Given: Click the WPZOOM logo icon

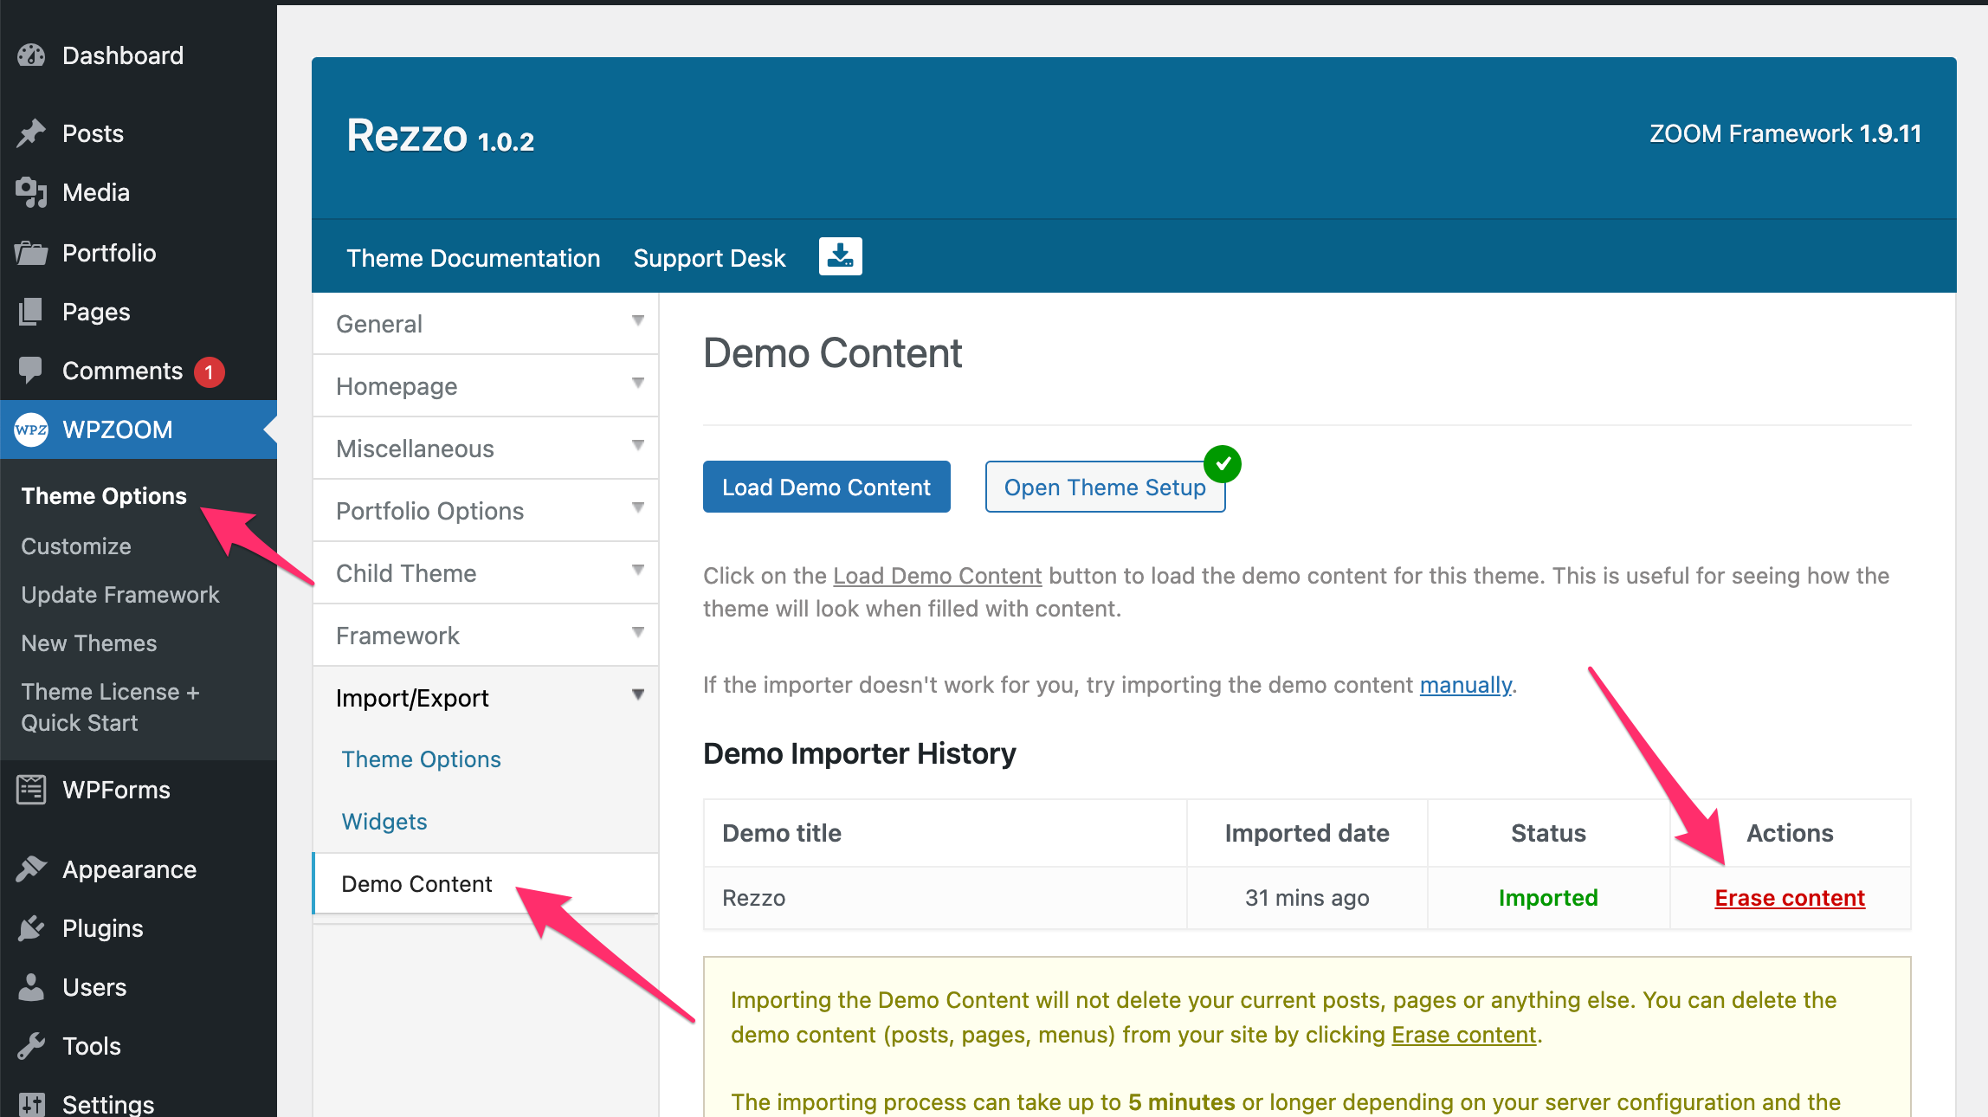Looking at the screenshot, I should click(x=31, y=429).
